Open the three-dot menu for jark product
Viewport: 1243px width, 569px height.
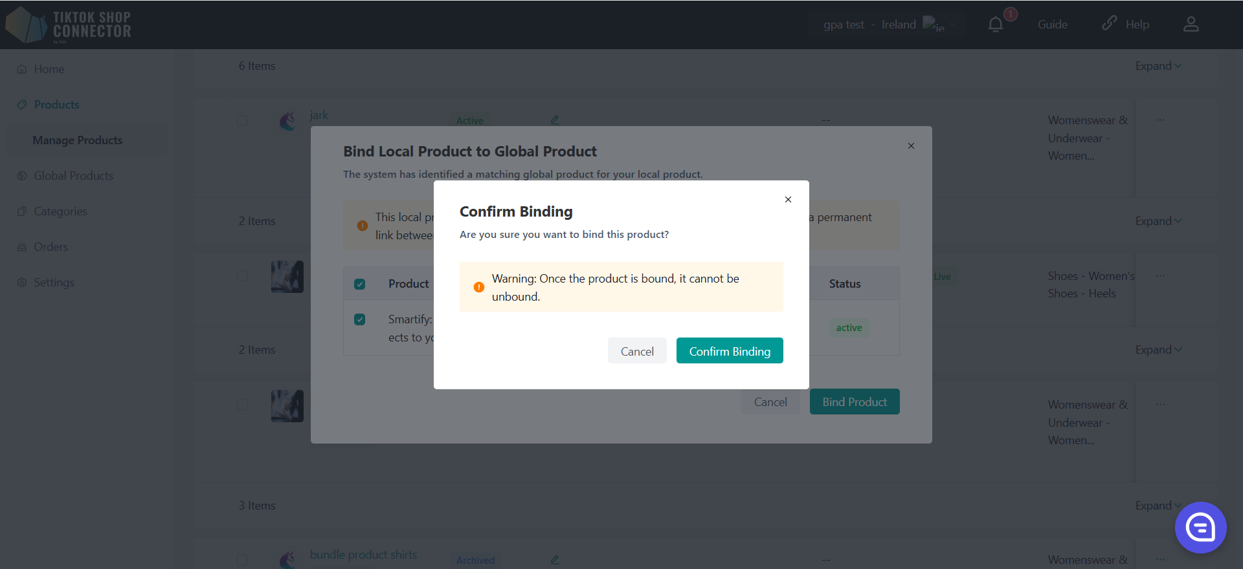click(x=1160, y=120)
